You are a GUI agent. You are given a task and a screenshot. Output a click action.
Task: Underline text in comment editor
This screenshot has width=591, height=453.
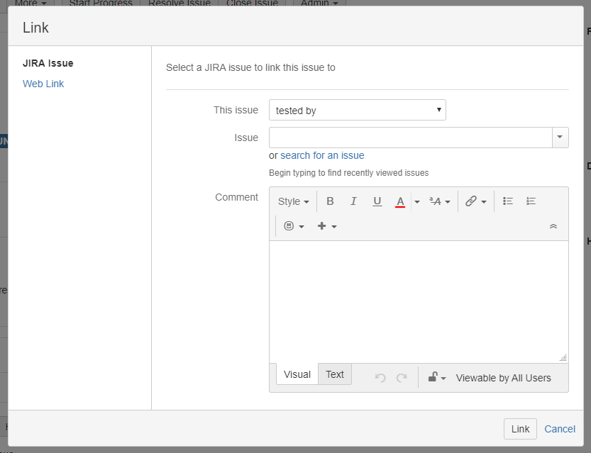click(x=377, y=201)
